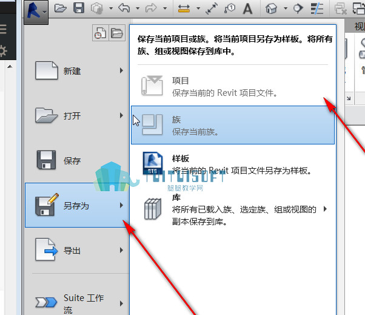Click the export document arrow icon
This screenshot has height=315, width=365.
pyautogui.click(x=46, y=249)
